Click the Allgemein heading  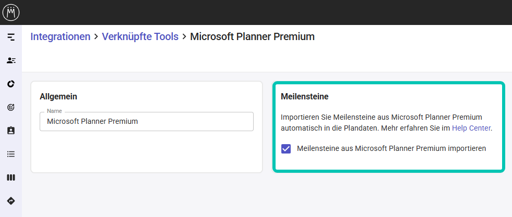[58, 96]
